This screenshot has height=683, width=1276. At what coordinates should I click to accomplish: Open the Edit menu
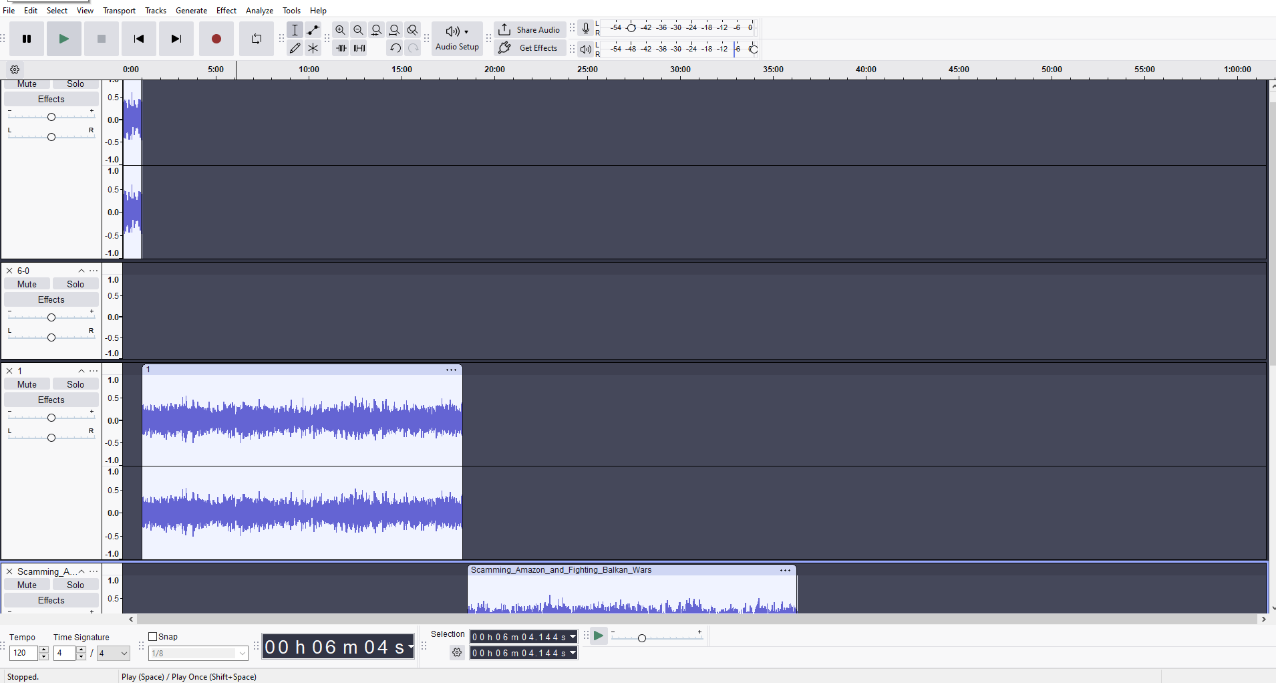31,11
